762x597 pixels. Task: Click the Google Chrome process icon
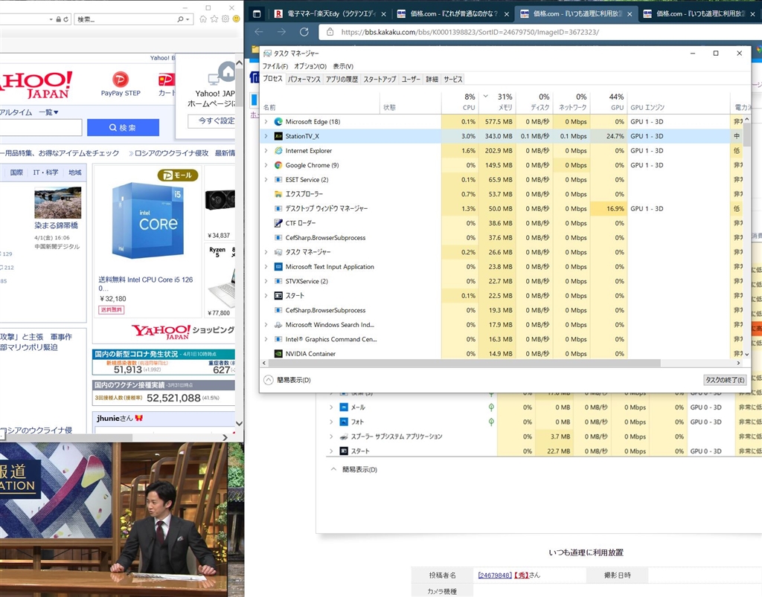click(278, 165)
